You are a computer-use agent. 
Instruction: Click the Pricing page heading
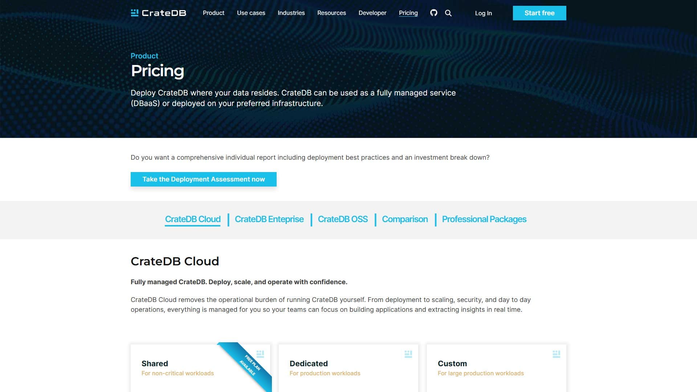[x=158, y=71]
